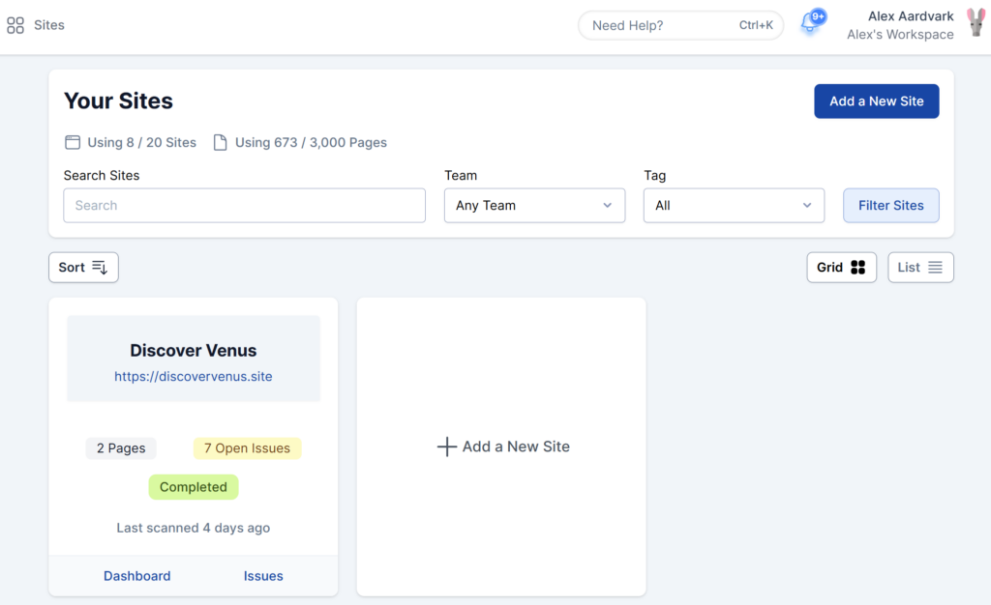This screenshot has width=991, height=605.
Task: Open the Need Help? search bar
Action: pos(680,25)
